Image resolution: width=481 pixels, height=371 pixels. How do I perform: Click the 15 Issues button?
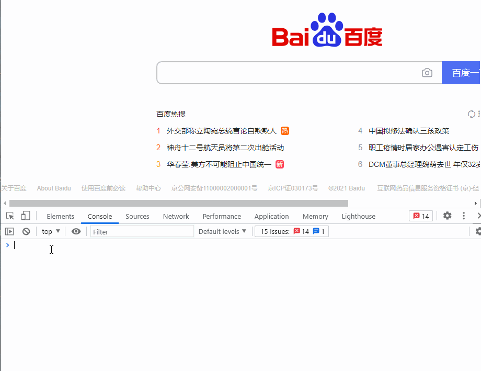[292, 231]
